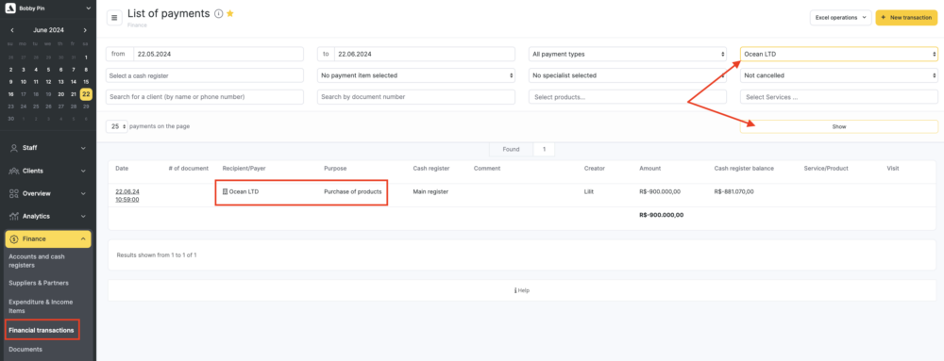Toggle the yellow favorite star
The height and width of the screenshot is (361, 944).
click(x=230, y=13)
